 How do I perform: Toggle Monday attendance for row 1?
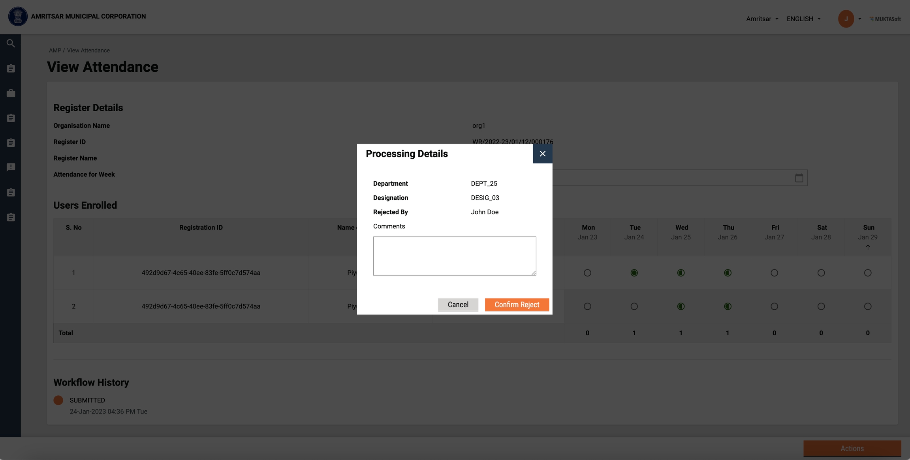pos(587,273)
